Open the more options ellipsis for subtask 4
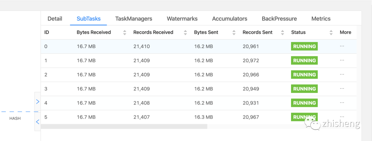The image size is (372, 141). (342, 102)
